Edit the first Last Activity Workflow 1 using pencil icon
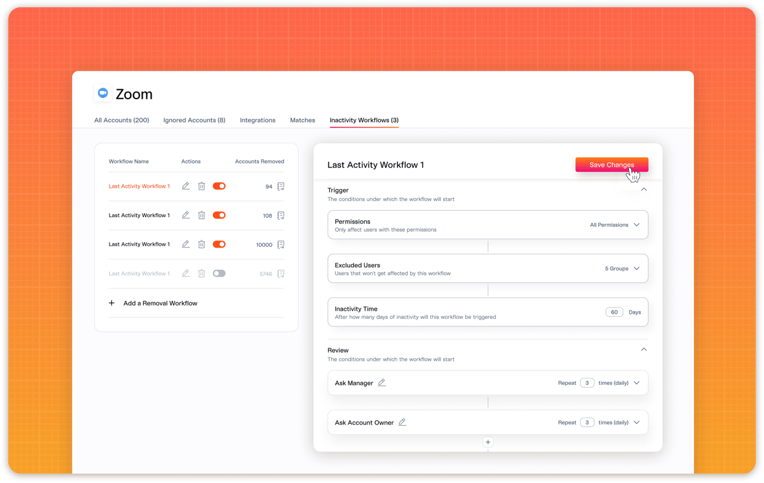 [x=185, y=186]
